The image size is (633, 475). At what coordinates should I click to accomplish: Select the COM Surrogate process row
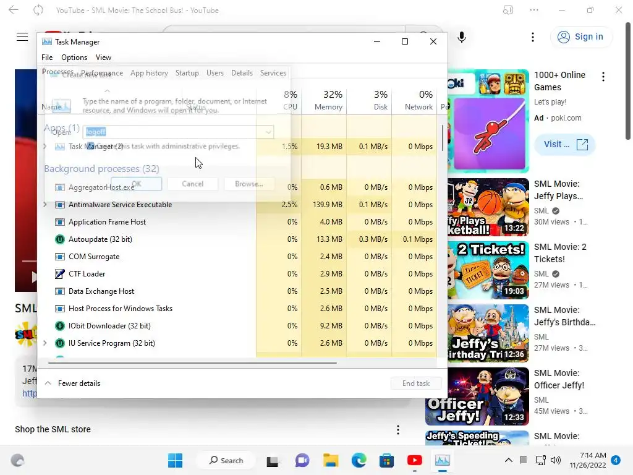click(237, 257)
